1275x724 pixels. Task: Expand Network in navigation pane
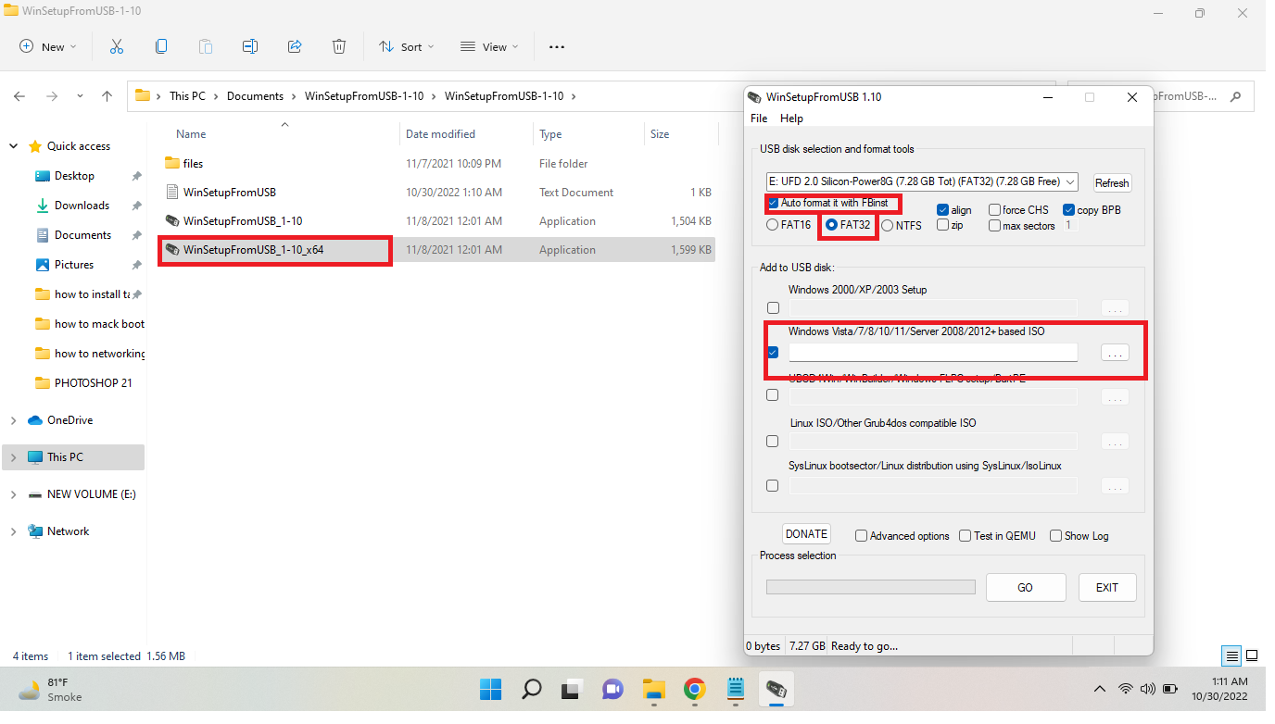pyautogui.click(x=13, y=531)
